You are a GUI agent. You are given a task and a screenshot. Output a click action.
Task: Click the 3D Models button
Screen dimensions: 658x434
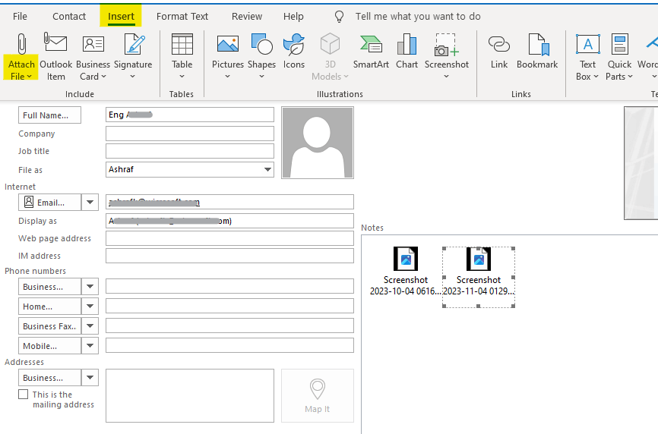click(330, 57)
